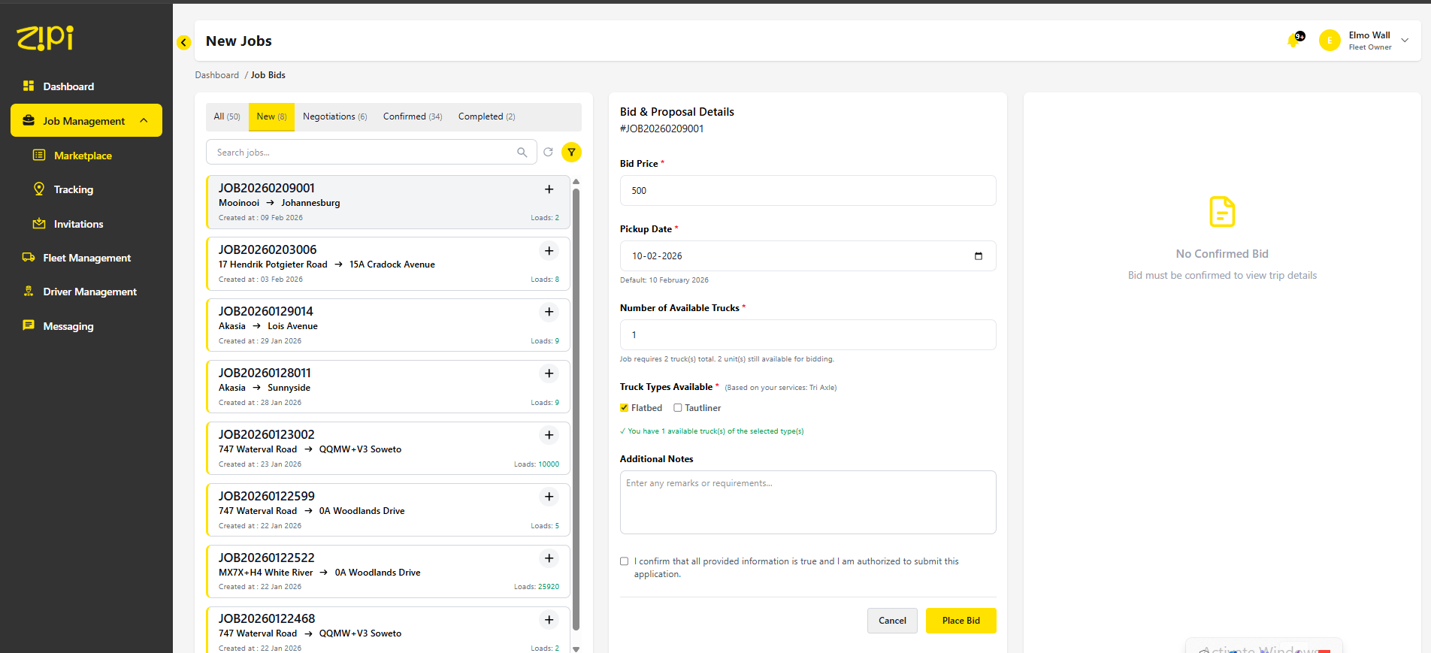Switch to the Negotiations (6) tab
The image size is (1431, 653).
[334, 116]
